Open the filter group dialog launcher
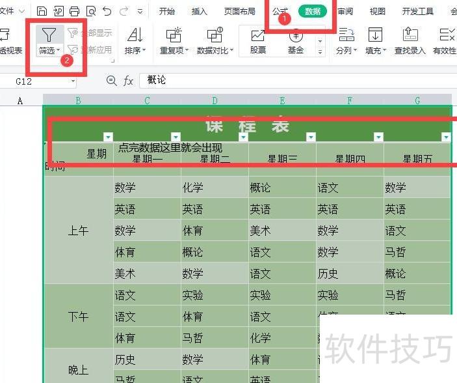Image resolution: width=457 pixels, height=383 pixels. pyautogui.click(x=113, y=61)
